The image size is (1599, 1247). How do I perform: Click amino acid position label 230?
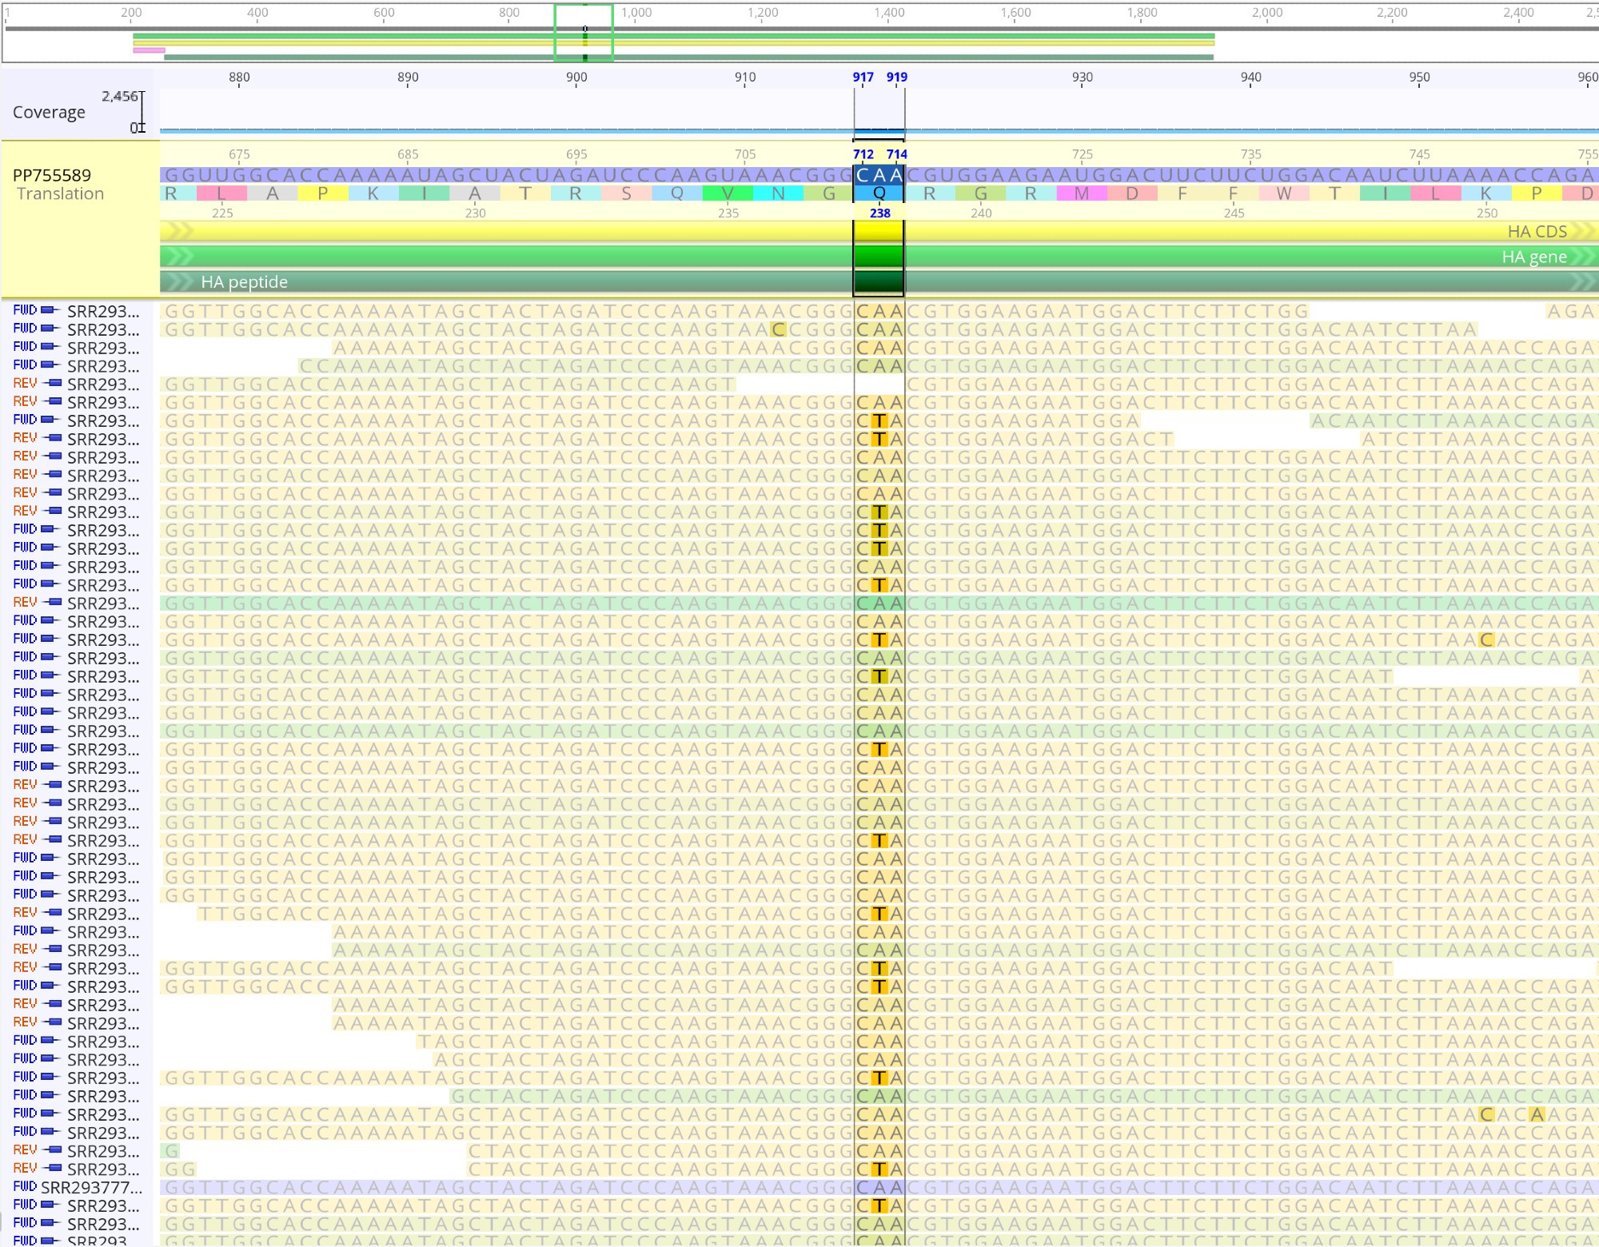pos(476,213)
